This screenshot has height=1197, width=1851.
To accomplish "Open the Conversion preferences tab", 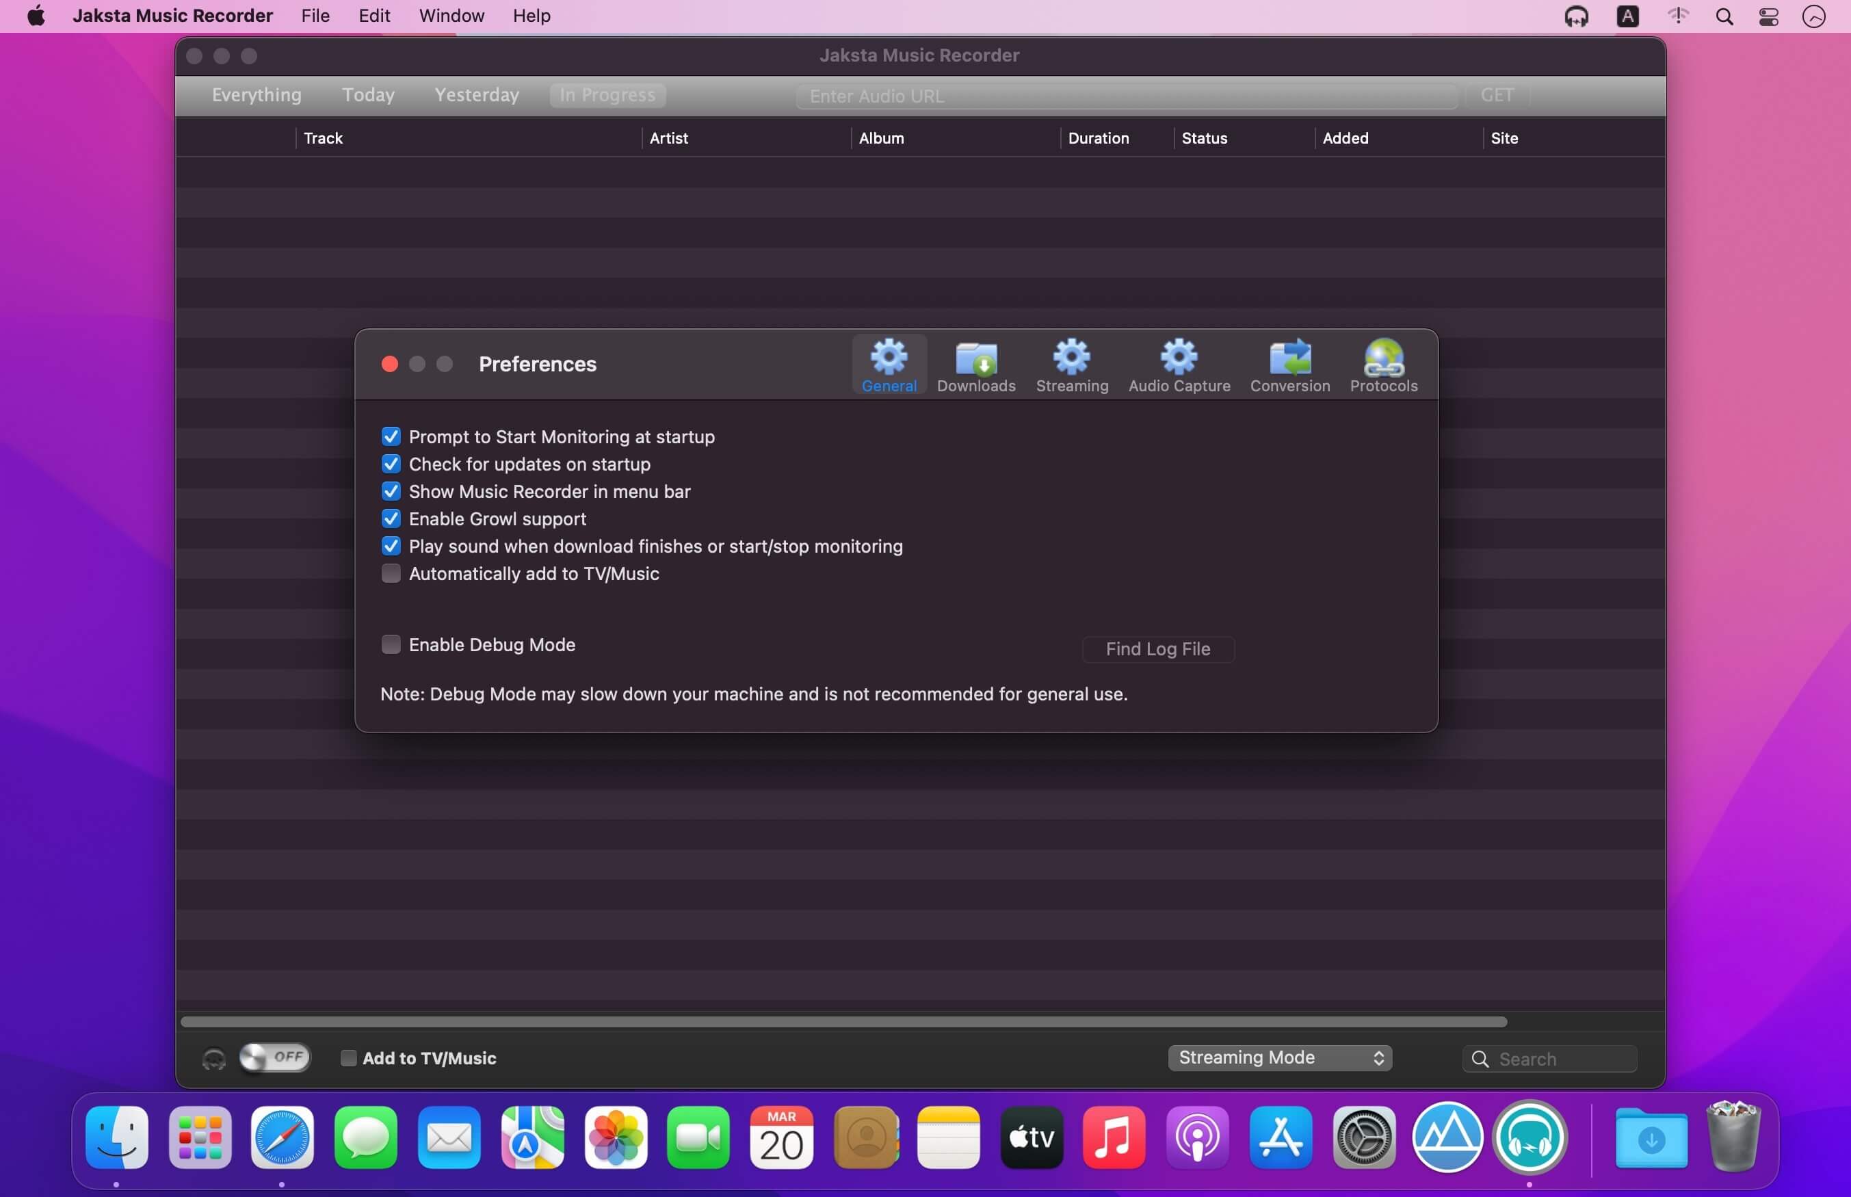I will coord(1289,365).
